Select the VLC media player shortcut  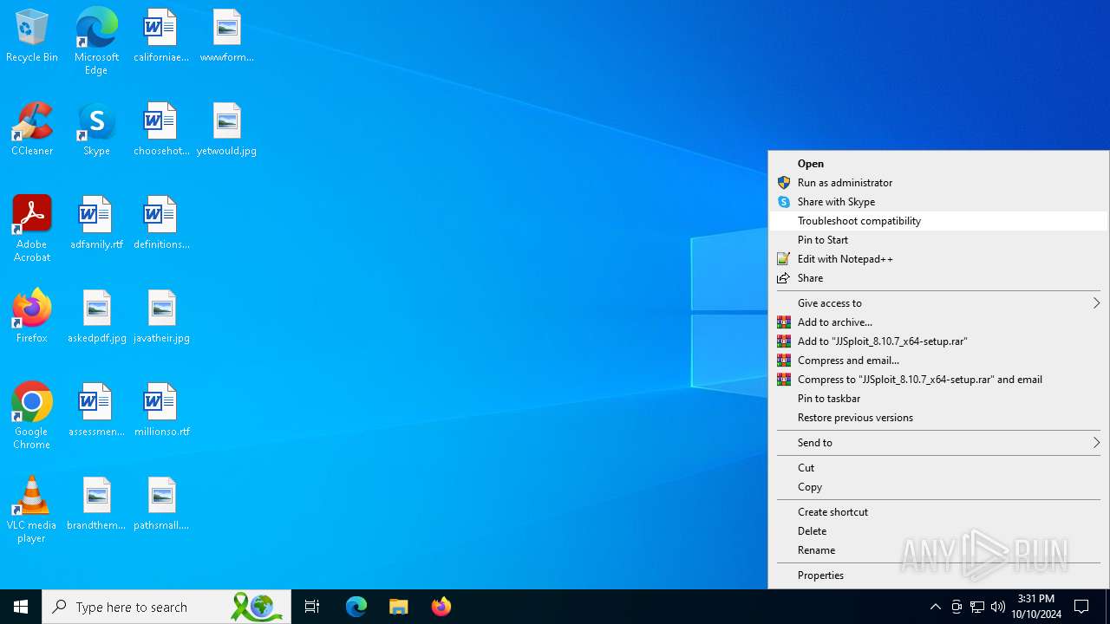pyautogui.click(x=32, y=510)
